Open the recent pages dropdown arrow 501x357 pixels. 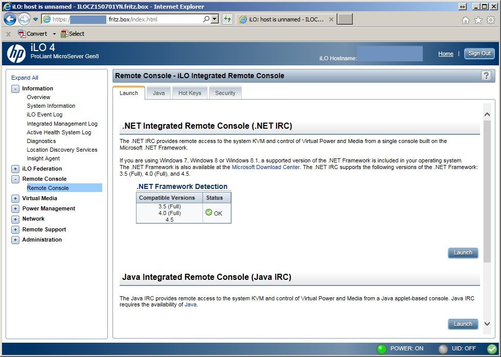point(35,19)
